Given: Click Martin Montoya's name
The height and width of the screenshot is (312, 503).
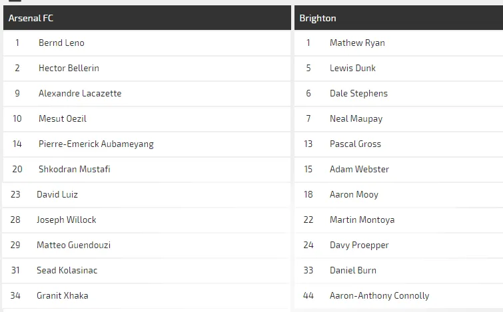Looking at the screenshot, I should (362, 220).
